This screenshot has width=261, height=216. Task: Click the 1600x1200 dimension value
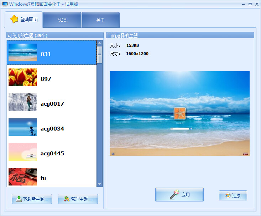click(137, 54)
